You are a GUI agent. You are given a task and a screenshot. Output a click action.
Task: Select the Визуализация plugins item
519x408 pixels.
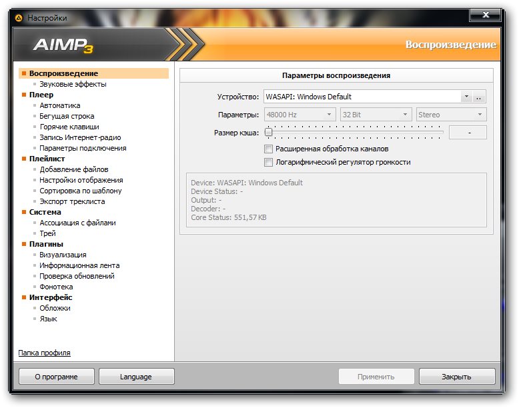pyautogui.click(x=63, y=255)
